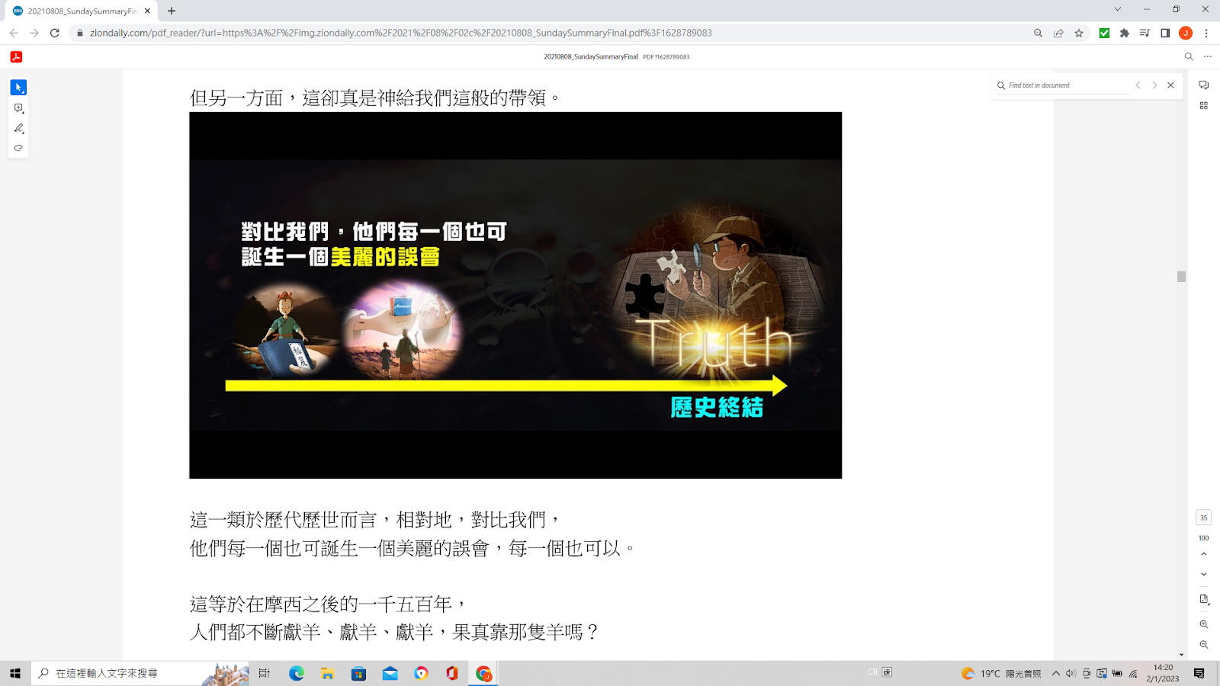Viewport: 1220px width, 686px height.
Task: Open Microsoft Store from taskbar
Action: click(x=359, y=673)
